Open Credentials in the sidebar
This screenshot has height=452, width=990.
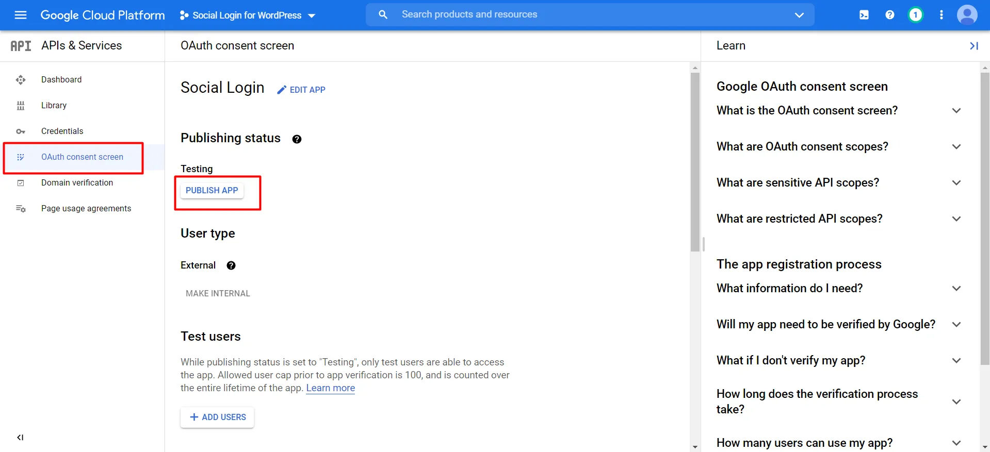pos(82,131)
